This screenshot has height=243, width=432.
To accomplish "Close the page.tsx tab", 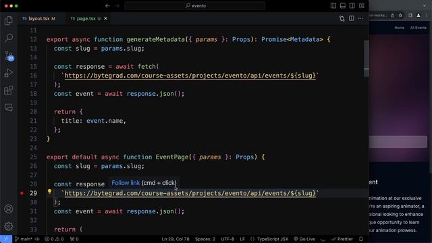I will pyautogui.click(x=105, y=18).
